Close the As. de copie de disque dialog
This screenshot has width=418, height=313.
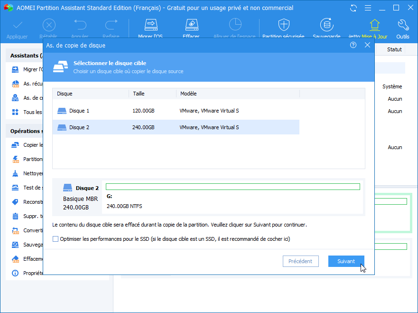tap(367, 45)
